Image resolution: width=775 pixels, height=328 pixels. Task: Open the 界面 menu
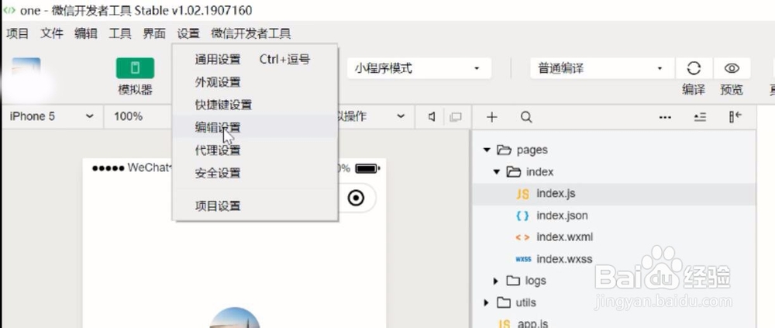pyautogui.click(x=154, y=33)
